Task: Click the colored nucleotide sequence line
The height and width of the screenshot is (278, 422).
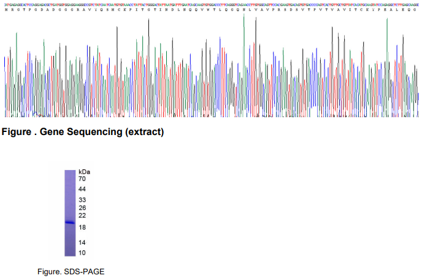Action: (210, 3)
